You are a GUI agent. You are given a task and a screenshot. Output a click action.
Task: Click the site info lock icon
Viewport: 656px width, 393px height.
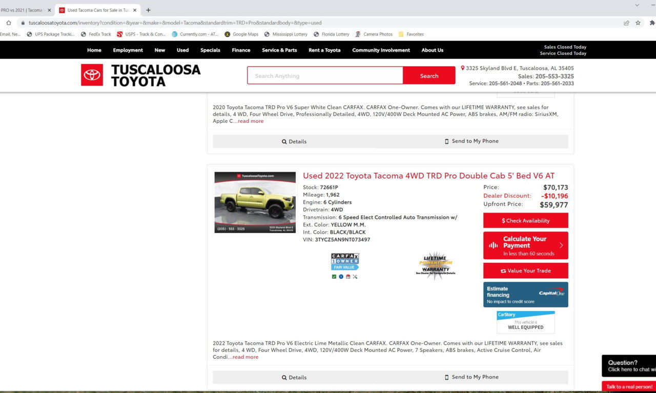(x=22, y=23)
